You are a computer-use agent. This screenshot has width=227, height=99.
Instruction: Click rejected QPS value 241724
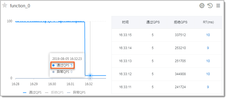tap(180, 87)
